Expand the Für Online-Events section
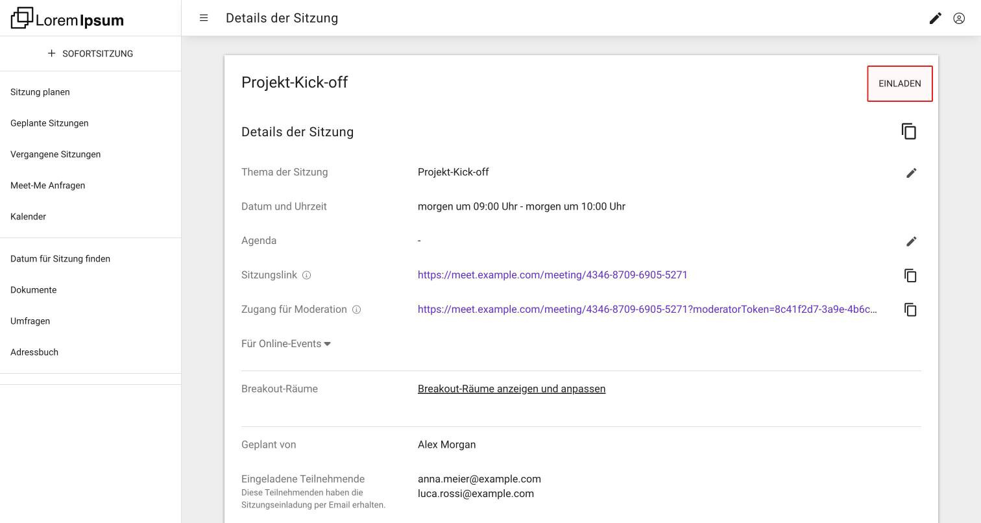Image resolution: width=981 pixels, height=523 pixels. pyautogui.click(x=286, y=344)
